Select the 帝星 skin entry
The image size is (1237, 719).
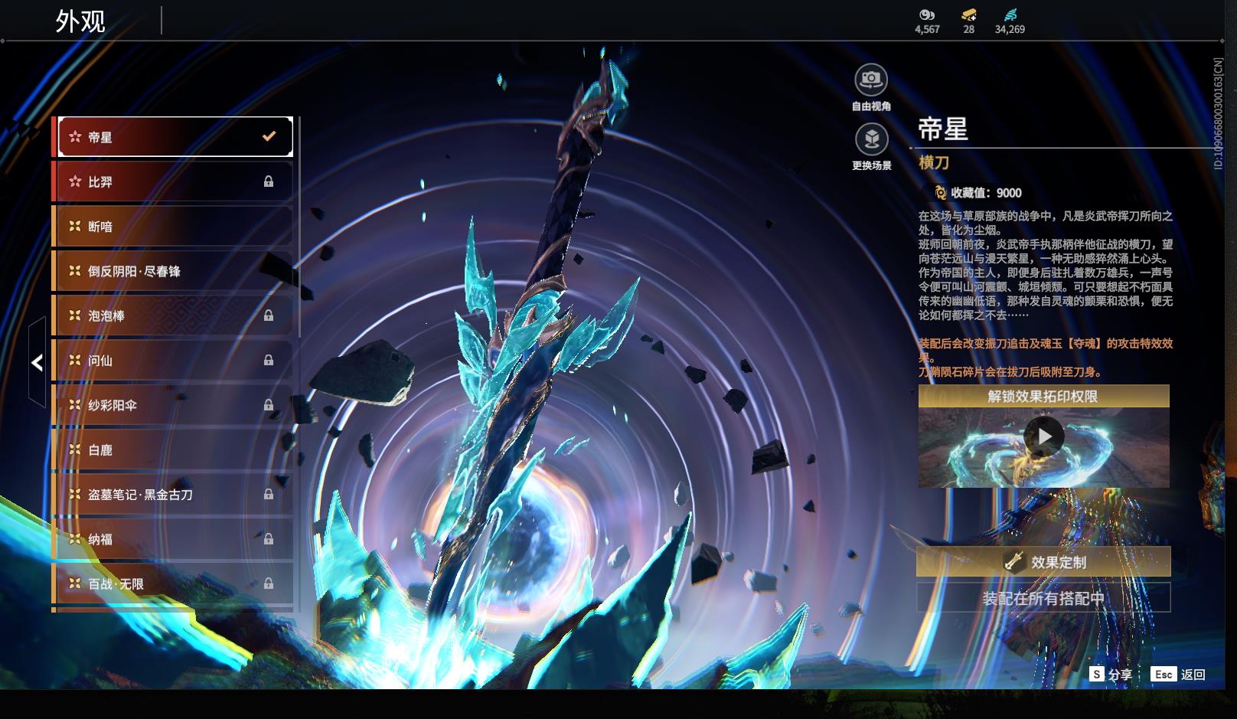[175, 137]
